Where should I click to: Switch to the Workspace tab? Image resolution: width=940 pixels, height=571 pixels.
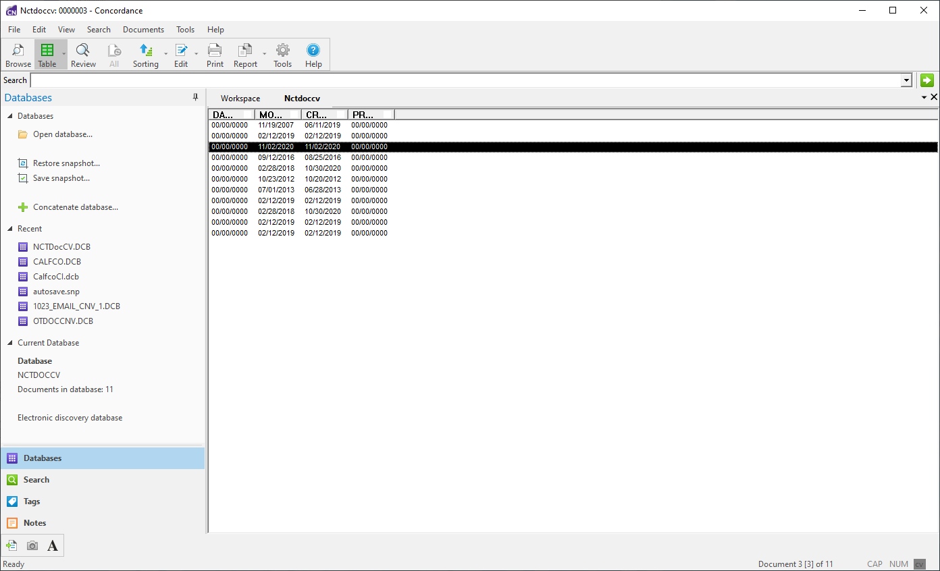(x=240, y=99)
